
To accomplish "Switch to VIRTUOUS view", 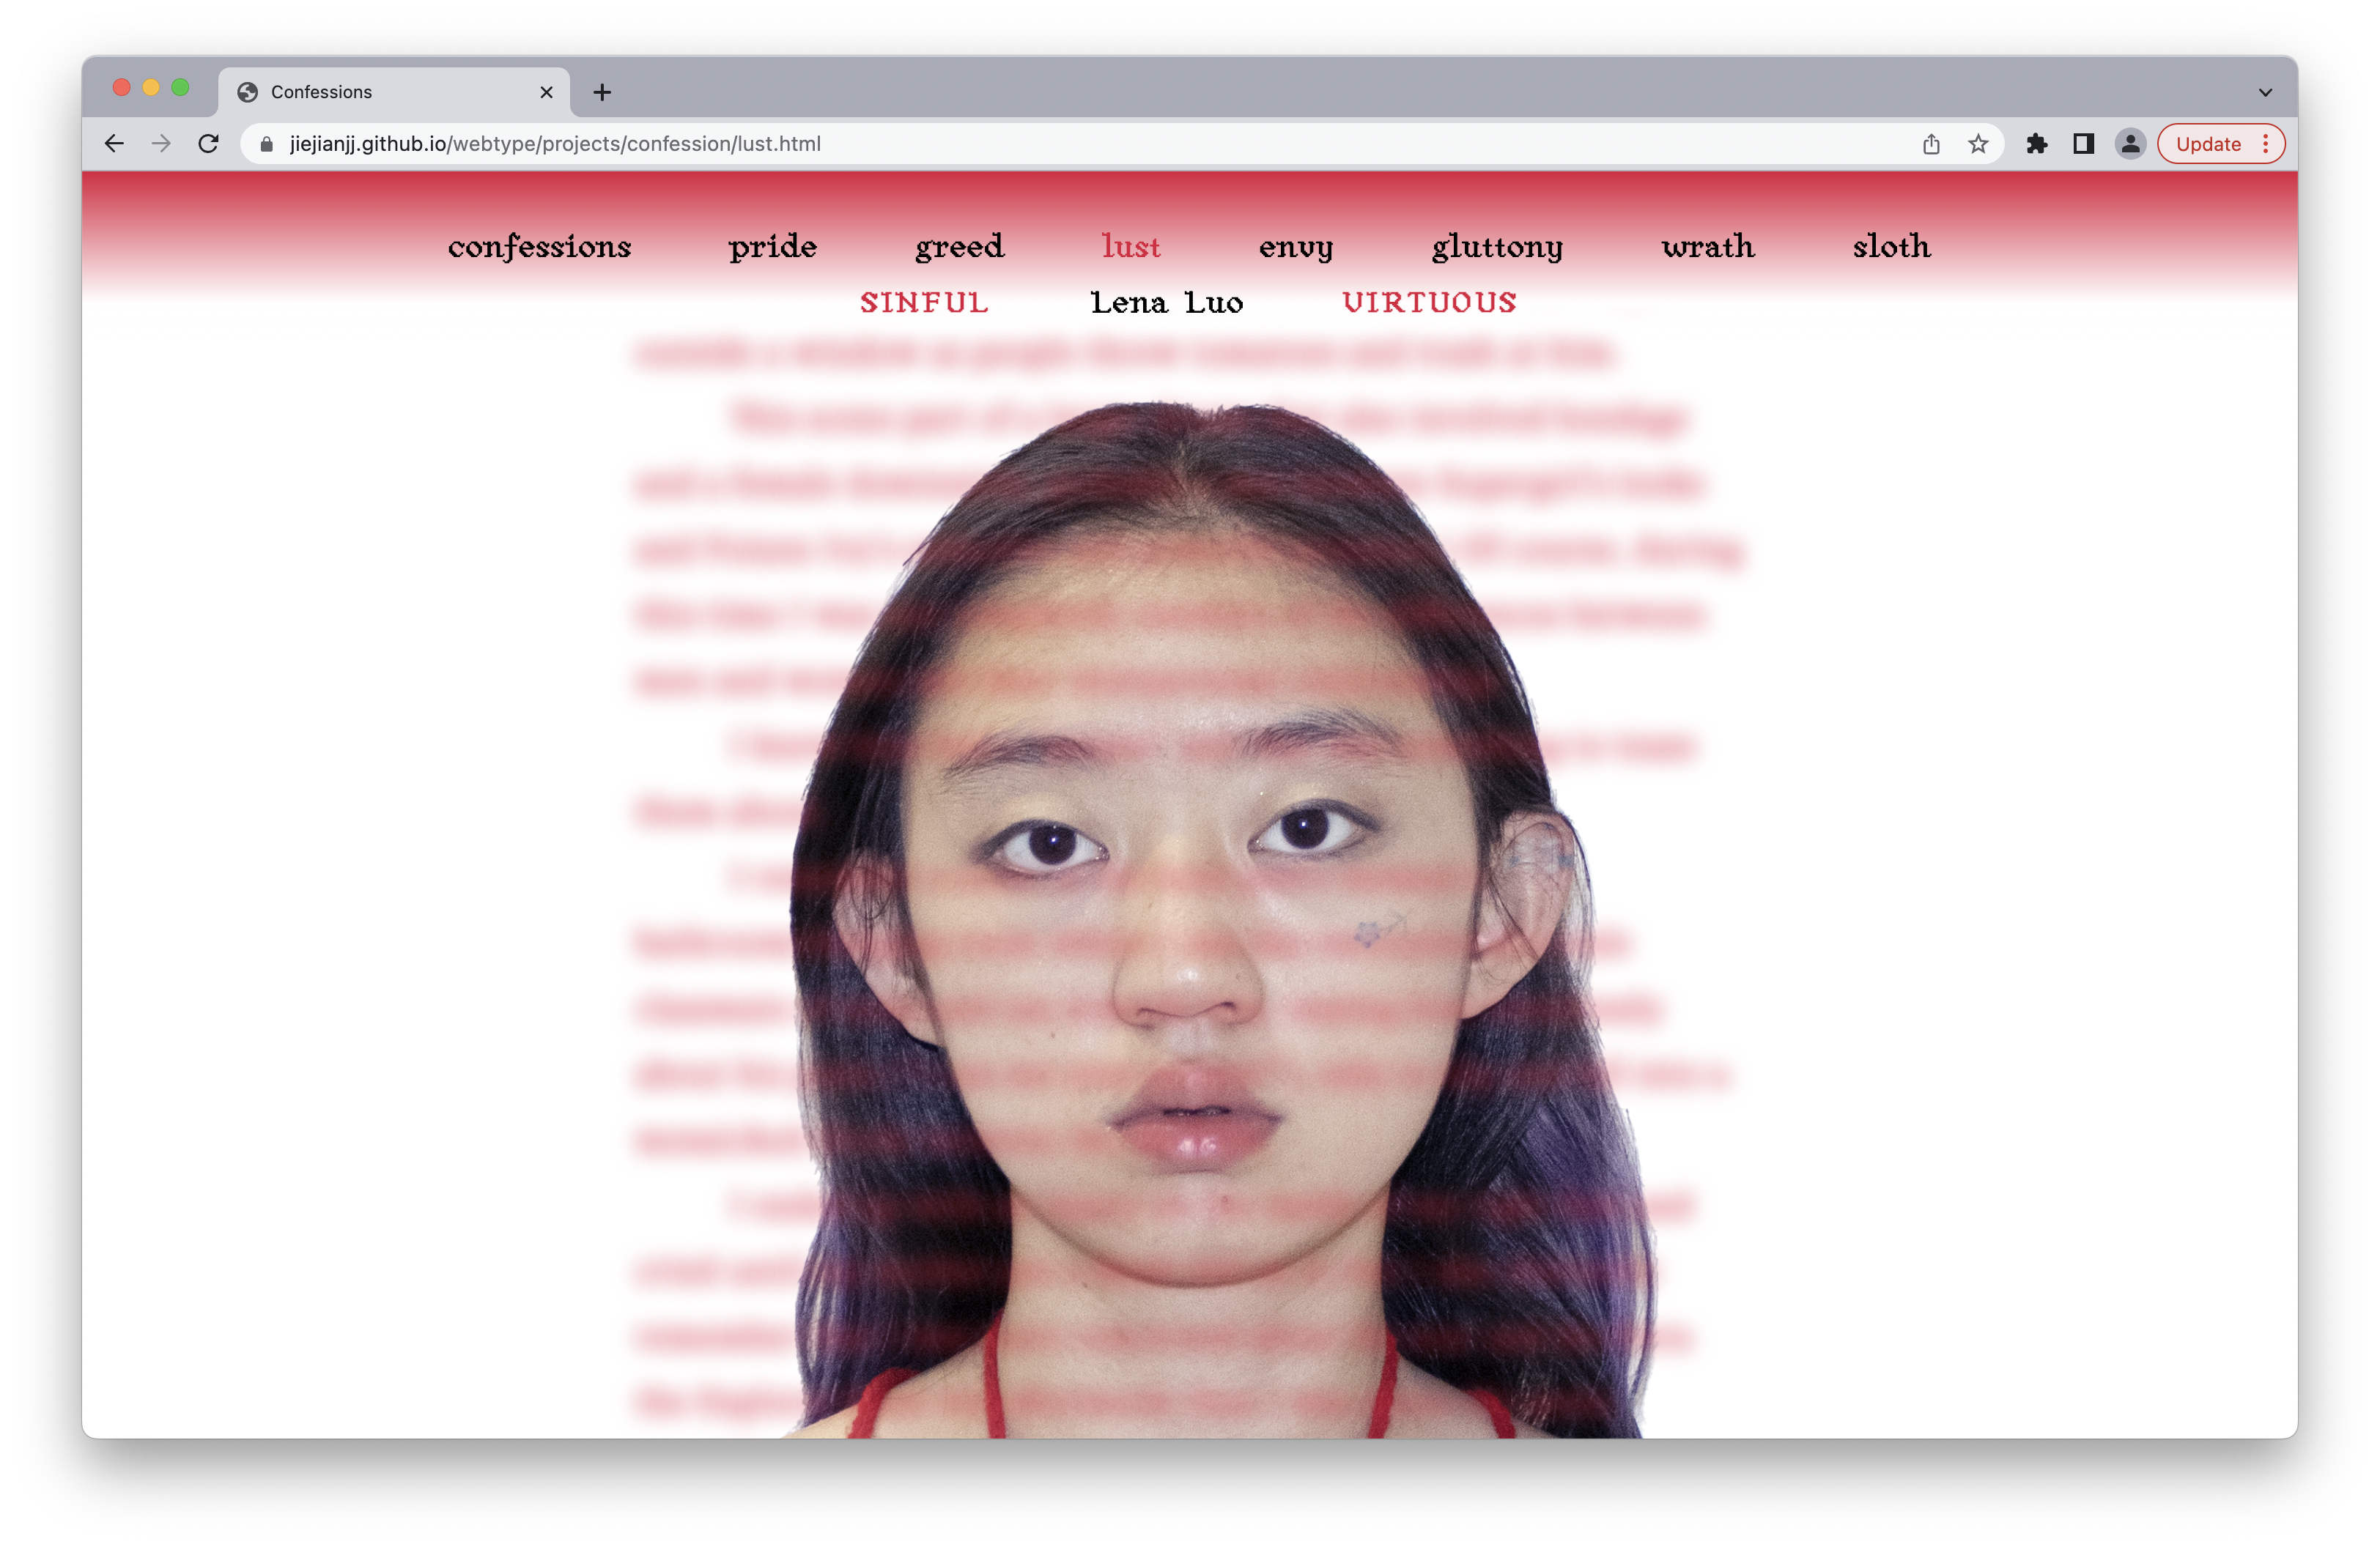I will (1429, 303).
